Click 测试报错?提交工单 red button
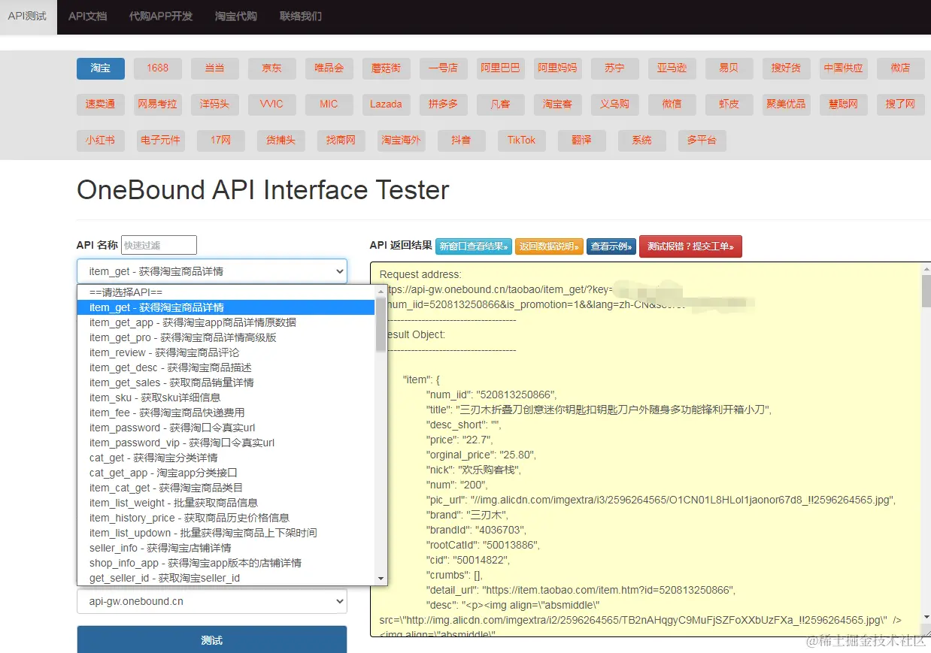931x653 pixels. coord(690,246)
